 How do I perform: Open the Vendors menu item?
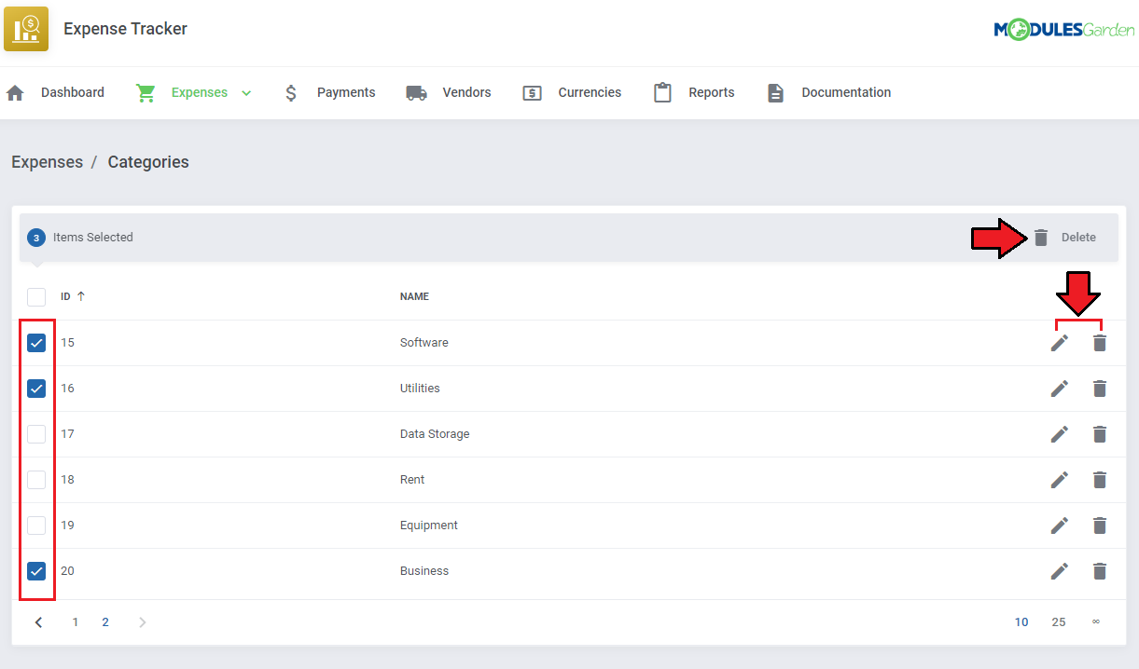click(466, 92)
